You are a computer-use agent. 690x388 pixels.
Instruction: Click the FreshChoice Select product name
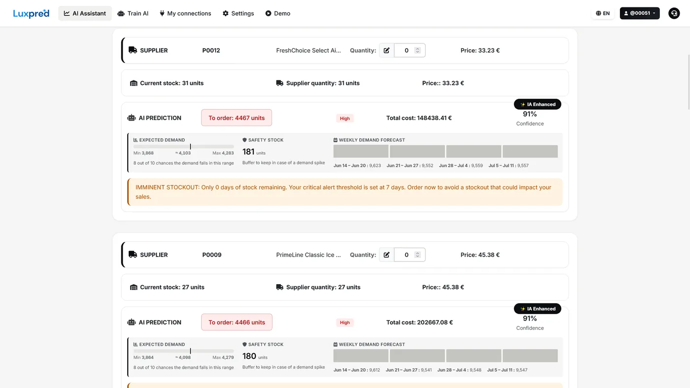[309, 50]
